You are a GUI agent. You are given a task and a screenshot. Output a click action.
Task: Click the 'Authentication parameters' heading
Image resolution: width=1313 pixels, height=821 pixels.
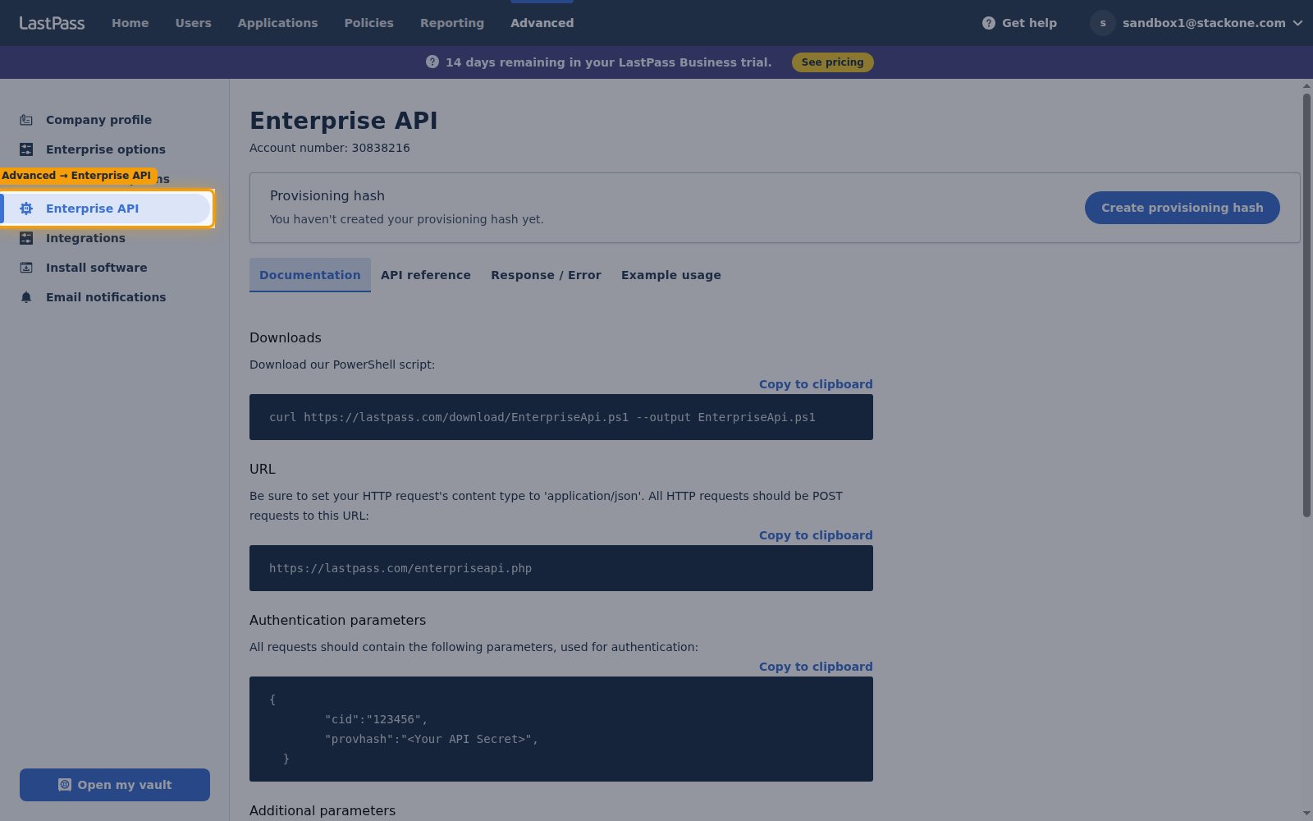pyautogui.click(x=338, y=620)
